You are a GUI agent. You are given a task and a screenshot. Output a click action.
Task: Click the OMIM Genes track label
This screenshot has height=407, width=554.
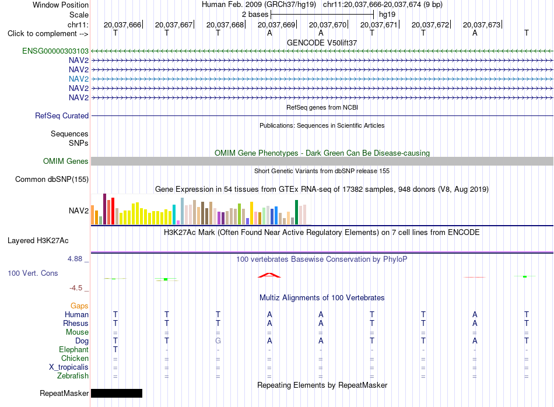click(x=65, y=161)
